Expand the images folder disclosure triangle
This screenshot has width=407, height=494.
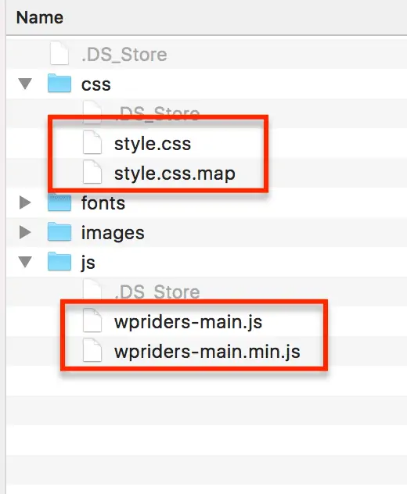point(25,232)
